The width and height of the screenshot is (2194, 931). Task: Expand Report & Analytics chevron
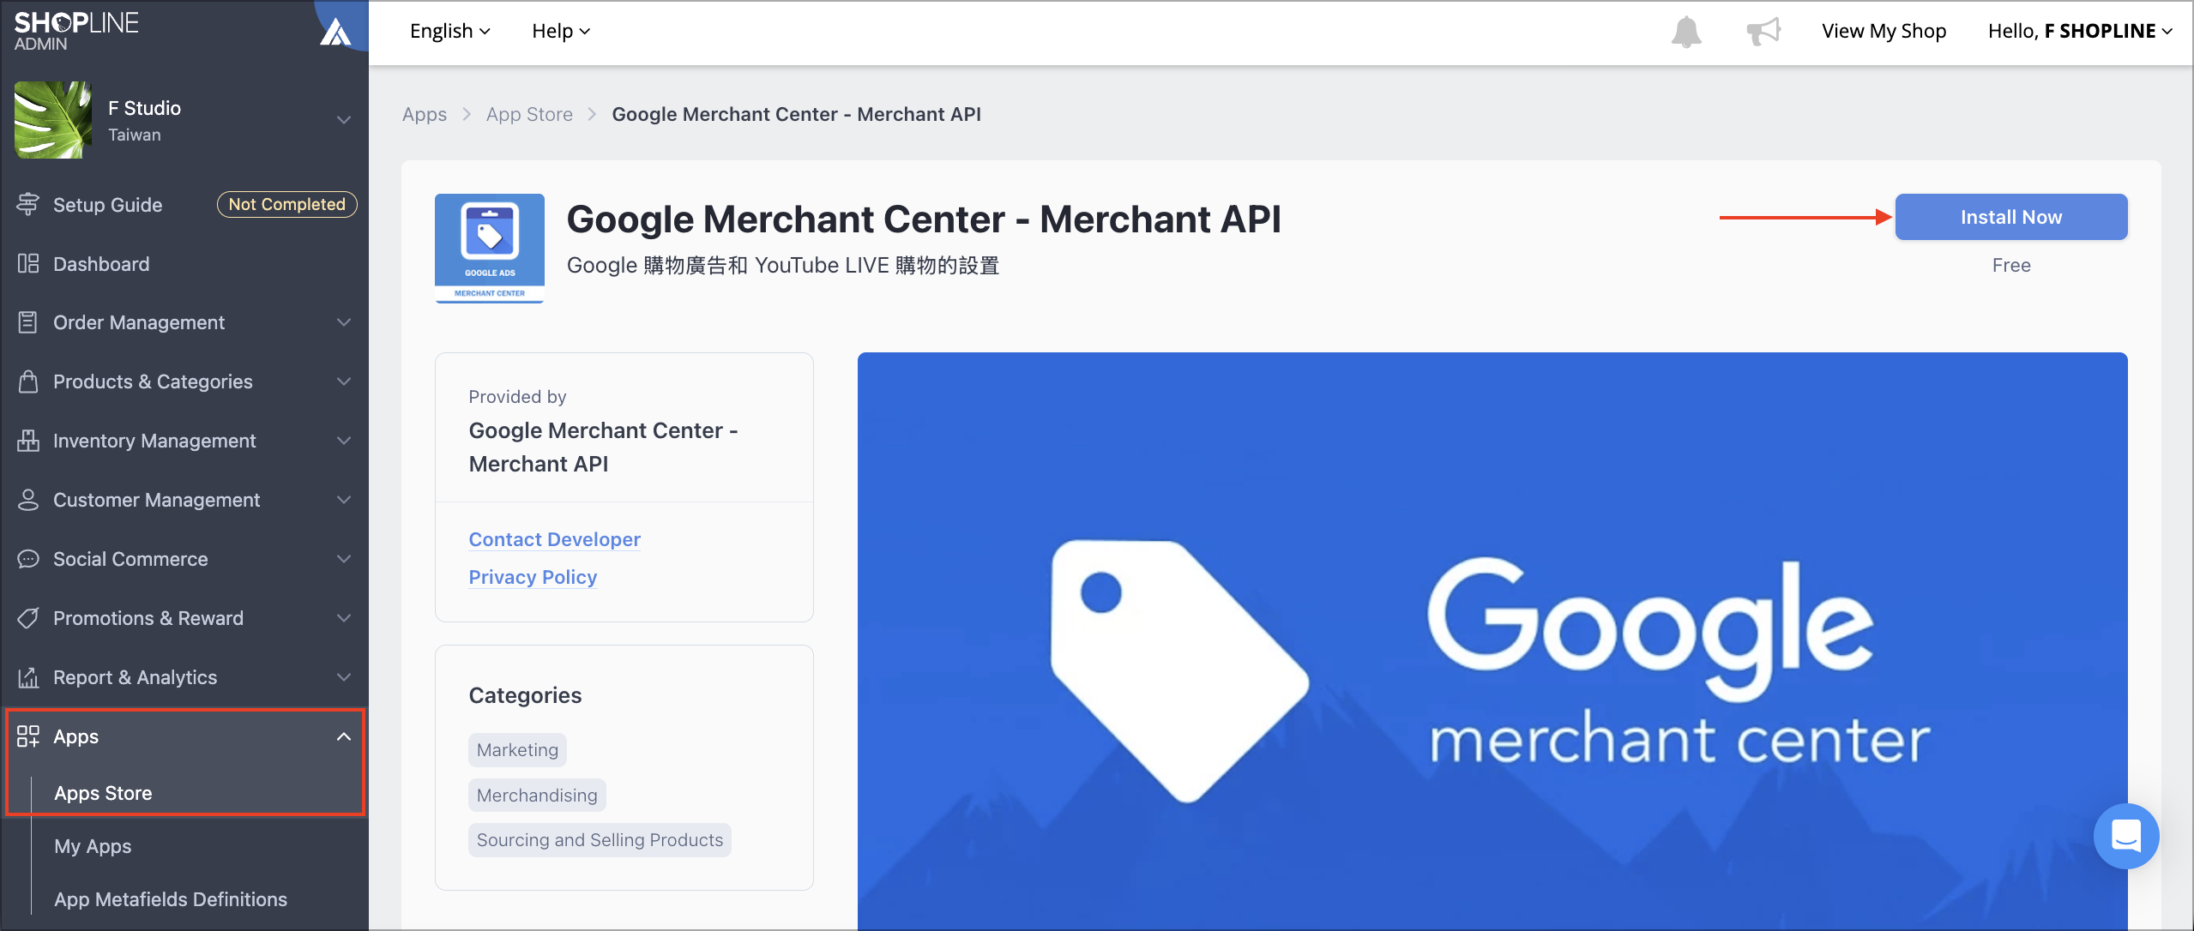[344, 677]
